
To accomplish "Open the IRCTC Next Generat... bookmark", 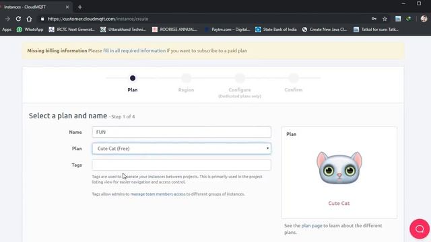I will click(72, 30).
